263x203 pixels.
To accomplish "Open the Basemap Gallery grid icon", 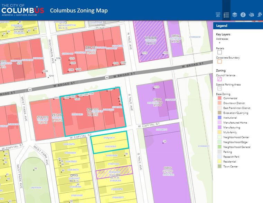I will tap(218, 15).
